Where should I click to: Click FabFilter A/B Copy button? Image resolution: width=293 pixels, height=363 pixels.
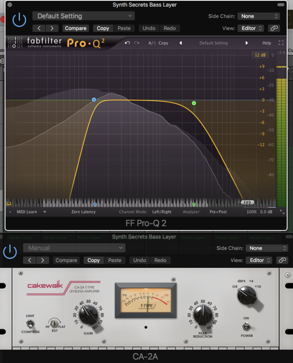click(163, 43)
